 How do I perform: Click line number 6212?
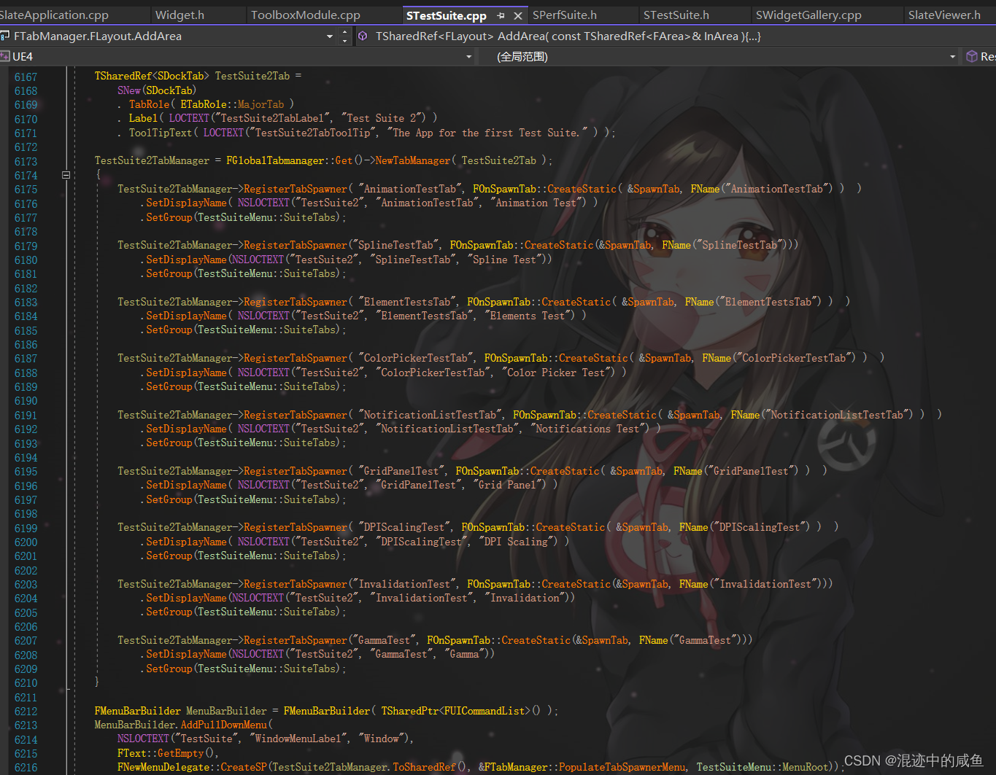pos(26,711)
